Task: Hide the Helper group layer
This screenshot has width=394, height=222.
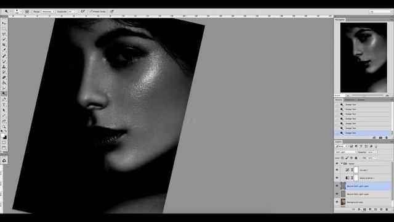Action: pyautogui.click(x=337, y=163)
